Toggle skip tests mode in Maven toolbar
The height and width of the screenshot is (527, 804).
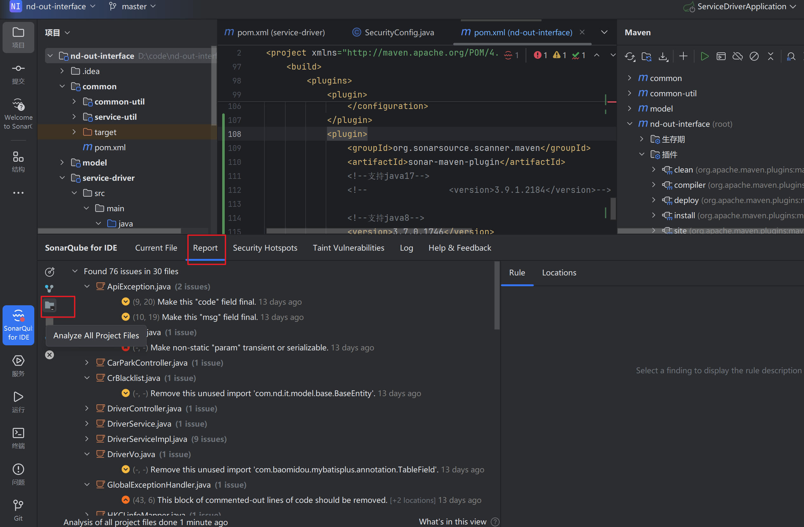point(754,56)
